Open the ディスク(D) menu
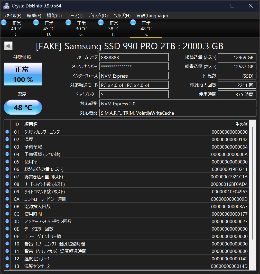The height and width of the screenshot is (274, 260). coord(98,16)
